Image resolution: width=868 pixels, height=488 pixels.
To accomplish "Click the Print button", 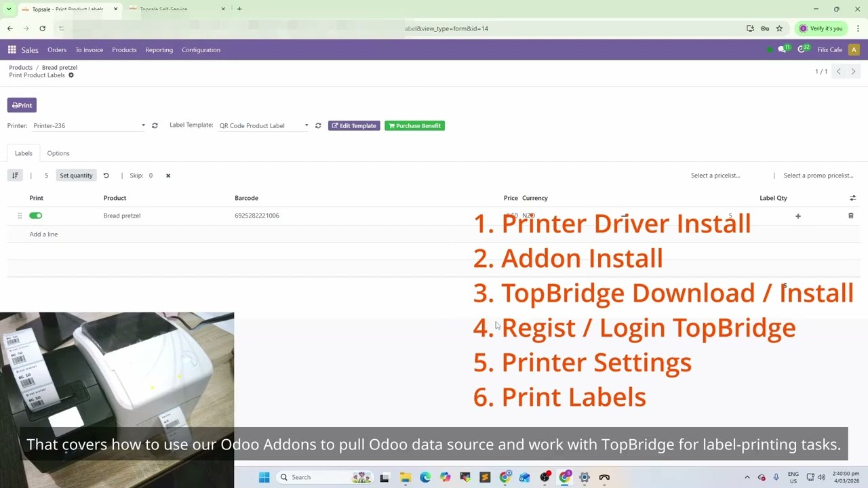I will tap(22, 105).
